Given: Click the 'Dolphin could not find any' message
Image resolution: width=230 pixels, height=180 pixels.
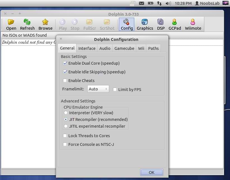Looking at the screenshot, I should click(29, 42).
